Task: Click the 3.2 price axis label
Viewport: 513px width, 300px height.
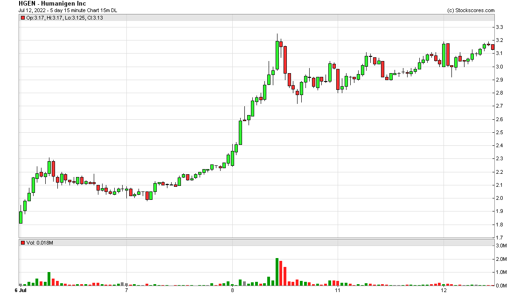Action: [499, 40]
